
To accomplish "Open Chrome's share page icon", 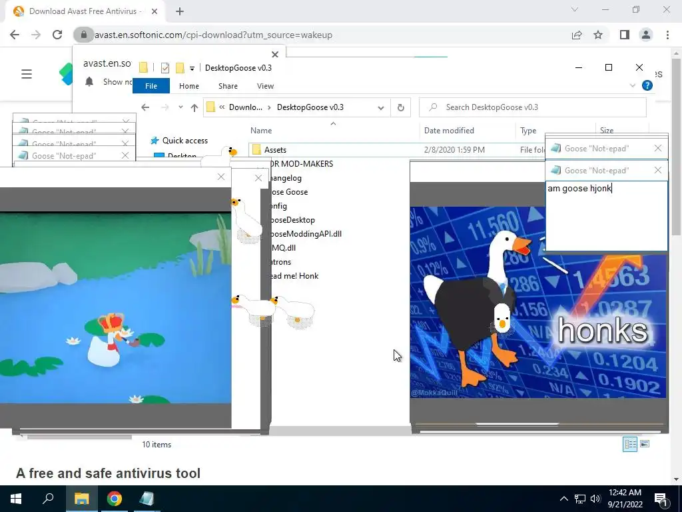I will tap(577, 35).
